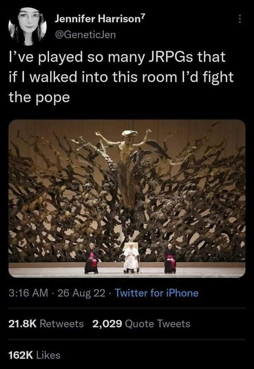Click the left seated cardinal in photo

click(x=92, y=259)
